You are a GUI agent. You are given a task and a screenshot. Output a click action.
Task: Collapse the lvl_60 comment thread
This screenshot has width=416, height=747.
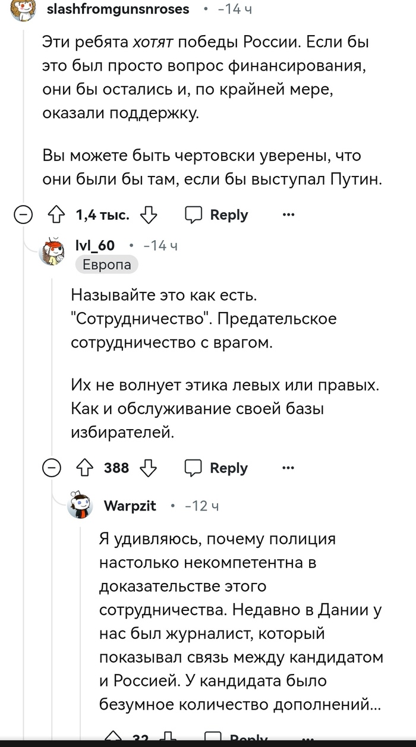[52, 468]
